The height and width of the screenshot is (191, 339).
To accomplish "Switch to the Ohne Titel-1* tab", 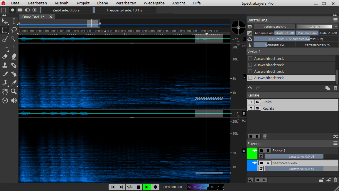I will point(33,17).
